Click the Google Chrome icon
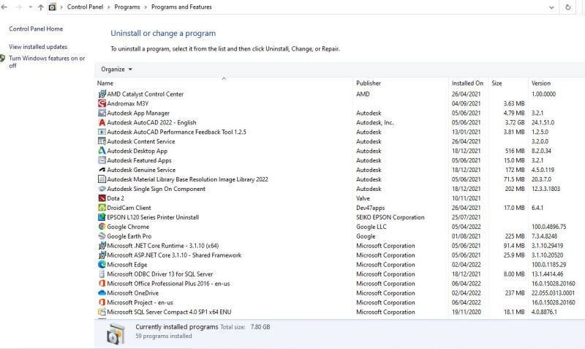 coord(102,227)
